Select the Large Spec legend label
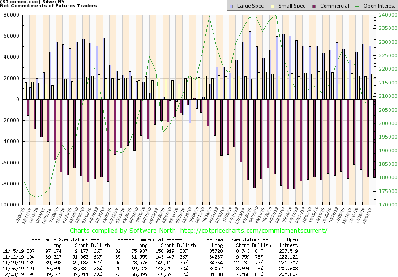This screenshot has width=398, height=277. [249, 6]
